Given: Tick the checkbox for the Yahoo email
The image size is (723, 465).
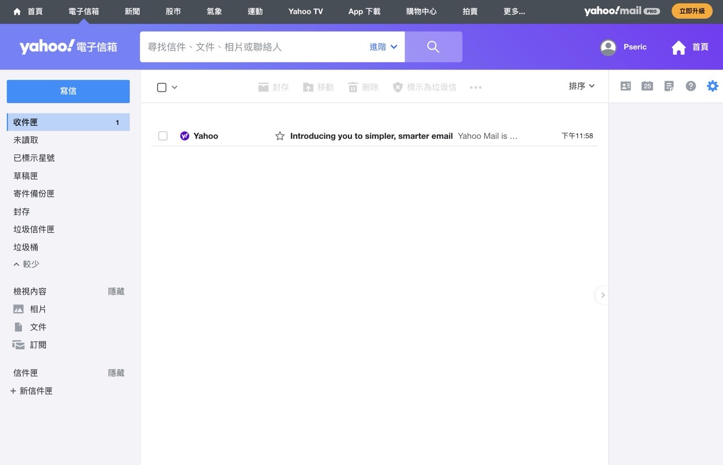Looking at the screenshot, I should click(x=163, y=136).
